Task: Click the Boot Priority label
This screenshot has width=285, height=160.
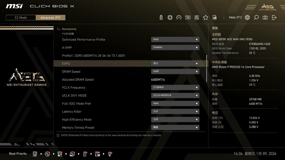Action: (18, 154)
